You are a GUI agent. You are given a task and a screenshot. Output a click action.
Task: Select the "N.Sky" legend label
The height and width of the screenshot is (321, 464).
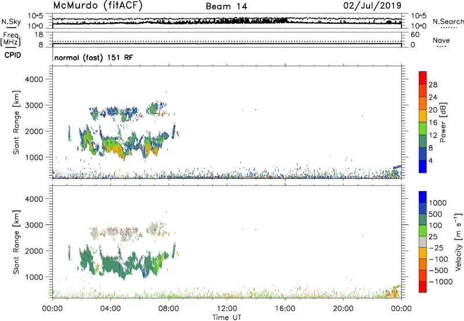click(11, 22)
